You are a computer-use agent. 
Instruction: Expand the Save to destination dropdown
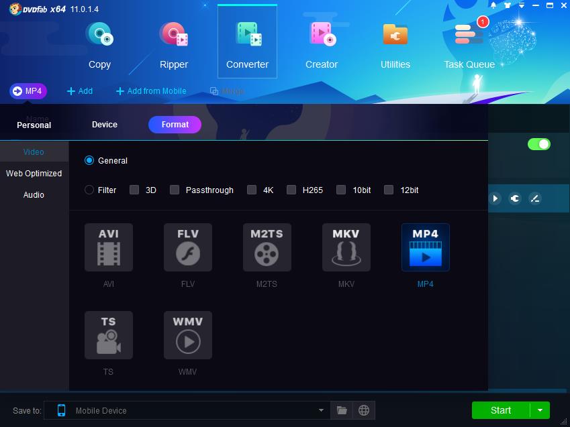321,410
